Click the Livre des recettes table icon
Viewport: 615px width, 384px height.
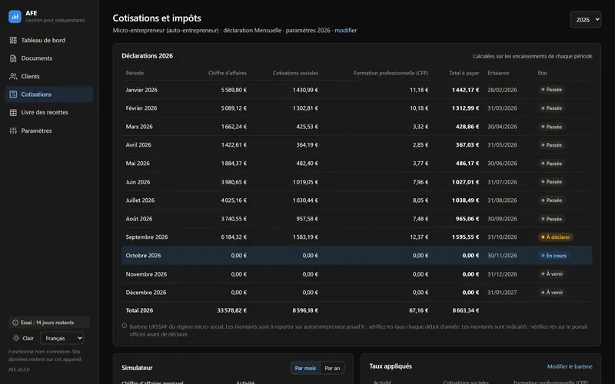(x=13, y=112)
